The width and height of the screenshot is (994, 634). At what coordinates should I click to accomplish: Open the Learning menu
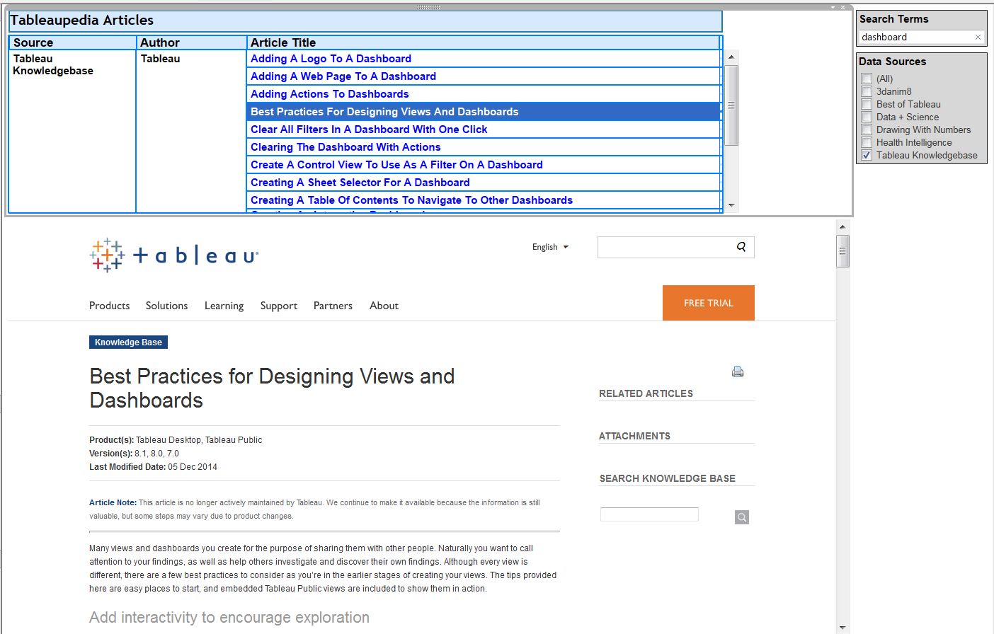(224, 306)
